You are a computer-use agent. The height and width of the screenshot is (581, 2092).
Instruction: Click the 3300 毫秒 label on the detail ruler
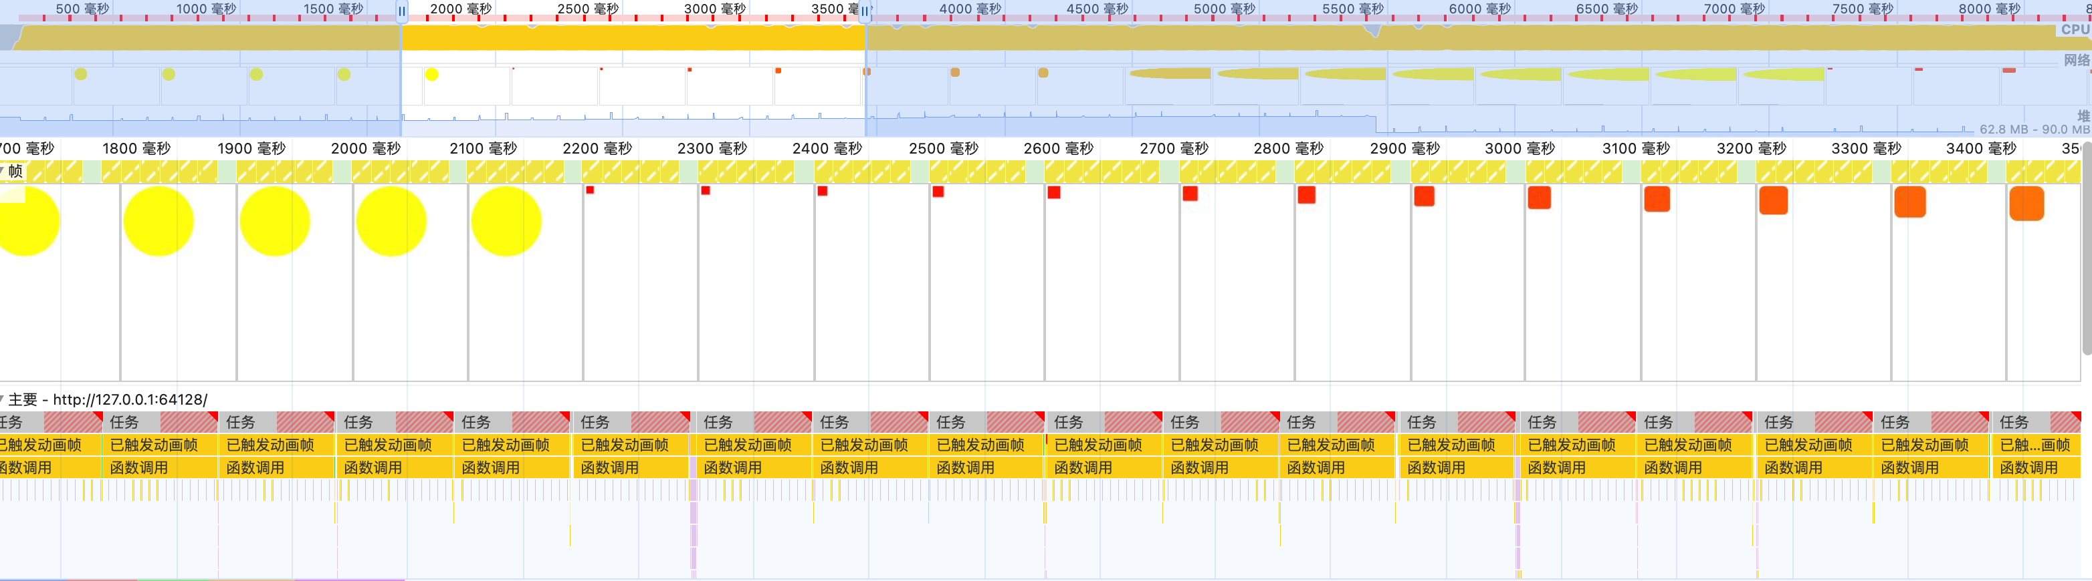1866,148
